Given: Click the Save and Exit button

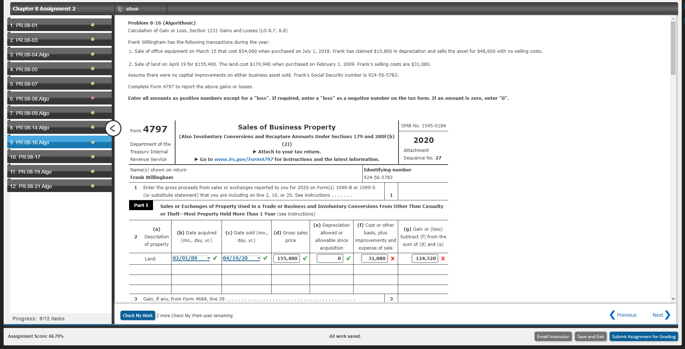Looking at the screenshot, I should 590,336.
